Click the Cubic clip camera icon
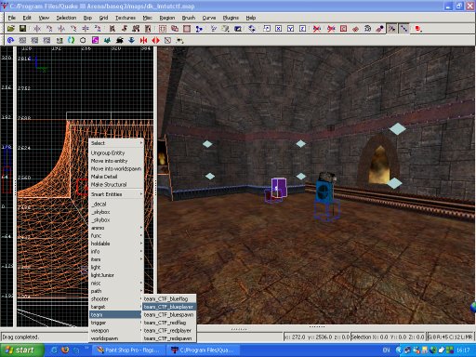 point(238,29)
